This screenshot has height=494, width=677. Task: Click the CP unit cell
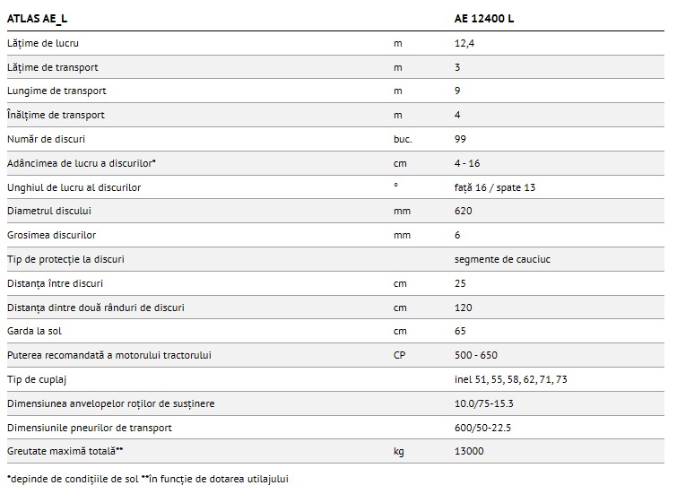pyautogui.click(x=401, y=355)
